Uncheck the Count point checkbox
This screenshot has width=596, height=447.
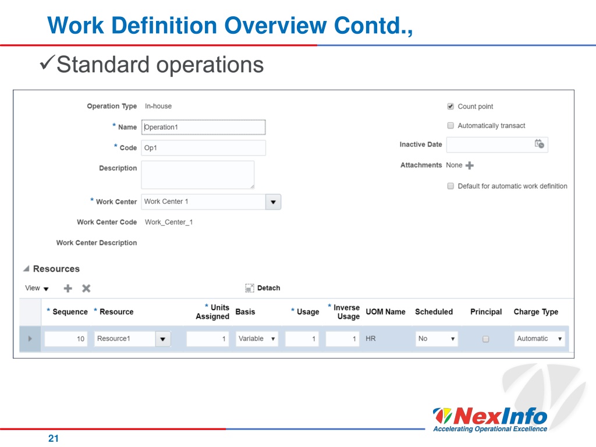pos(450,107)
